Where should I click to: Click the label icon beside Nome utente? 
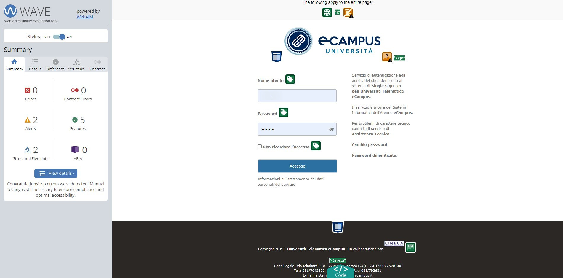[x=290, y=79]
